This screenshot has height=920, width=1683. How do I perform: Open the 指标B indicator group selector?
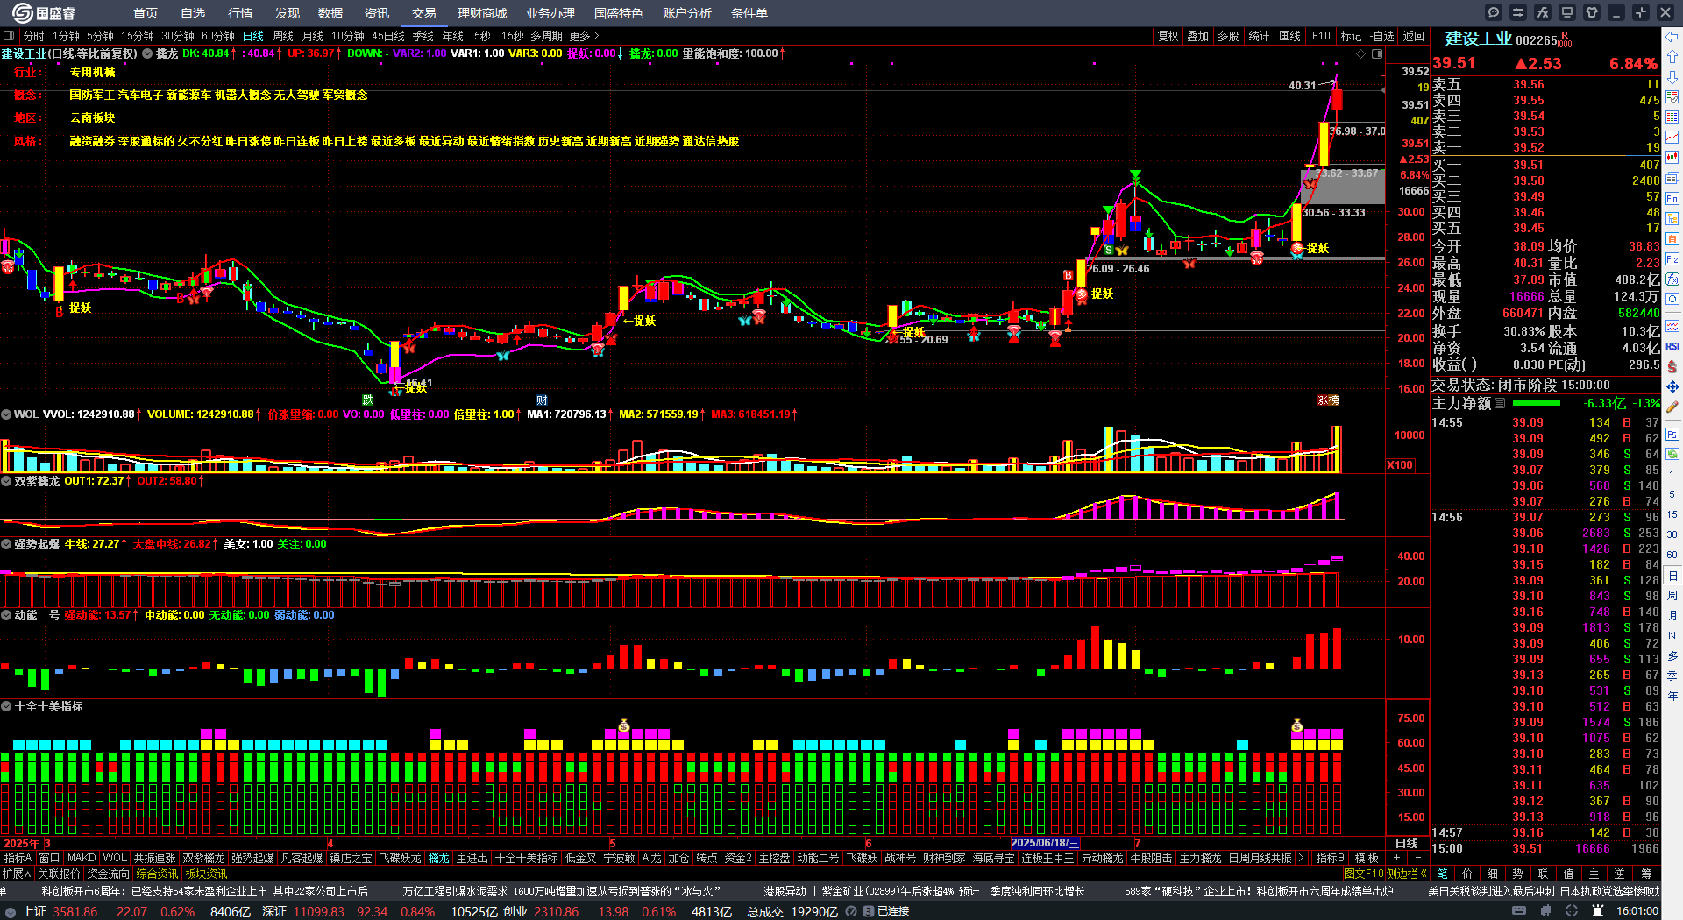[1331, 858]
